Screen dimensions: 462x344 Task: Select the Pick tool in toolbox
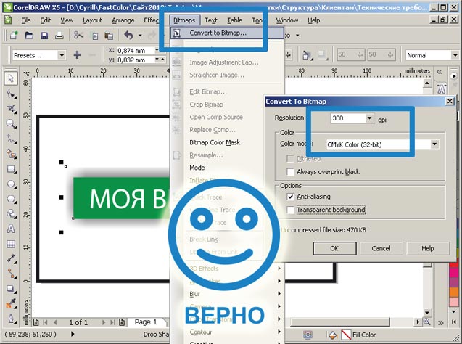pos(11,78)
